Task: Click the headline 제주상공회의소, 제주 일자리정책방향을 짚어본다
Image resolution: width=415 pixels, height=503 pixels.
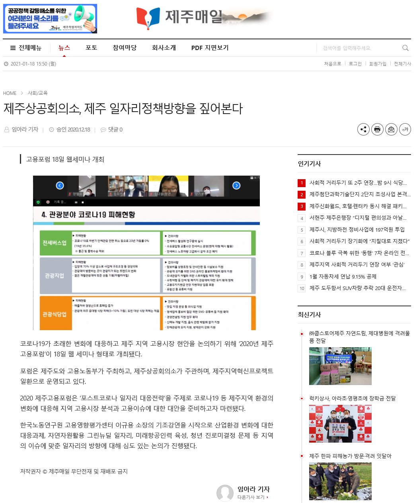Action: (x=123, y=108)
